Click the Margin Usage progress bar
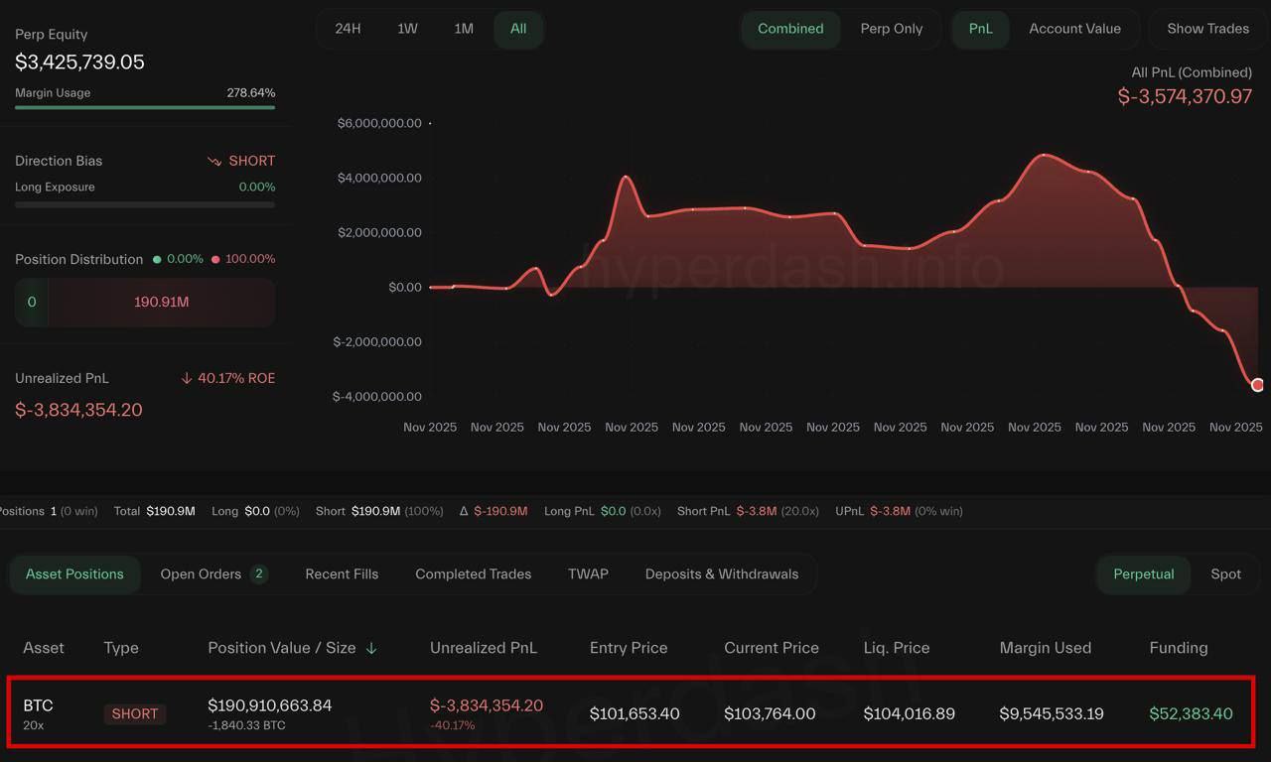 coord(145,107)
